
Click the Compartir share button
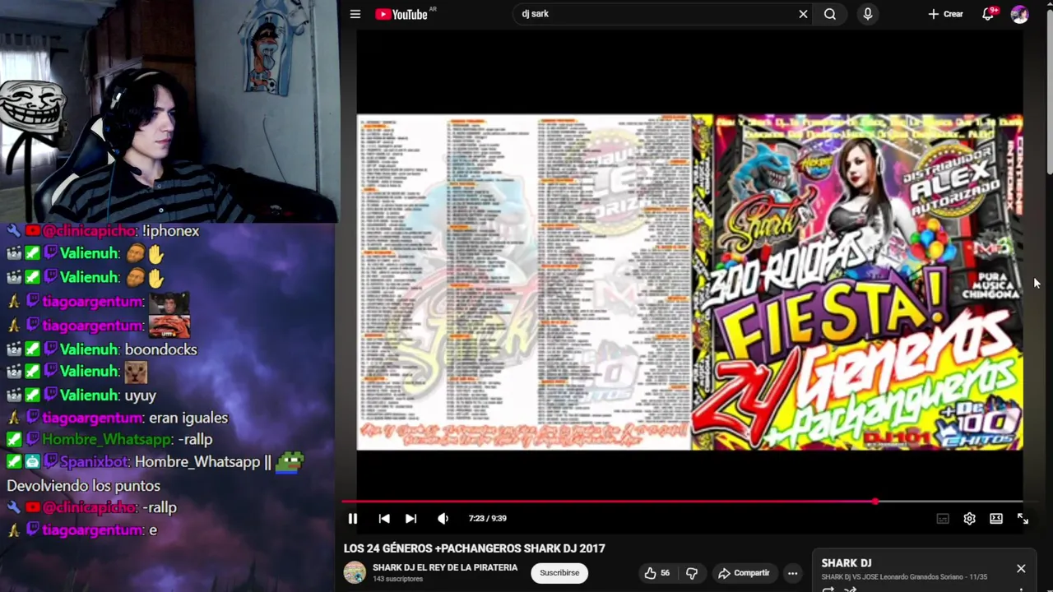[x=744, y=573]
